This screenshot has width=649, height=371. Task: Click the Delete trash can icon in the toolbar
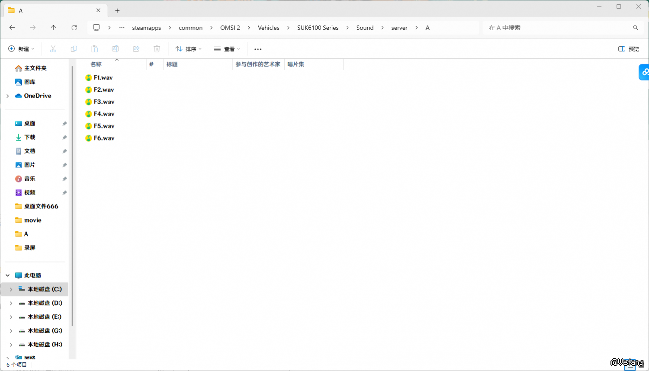pos(157,49)
